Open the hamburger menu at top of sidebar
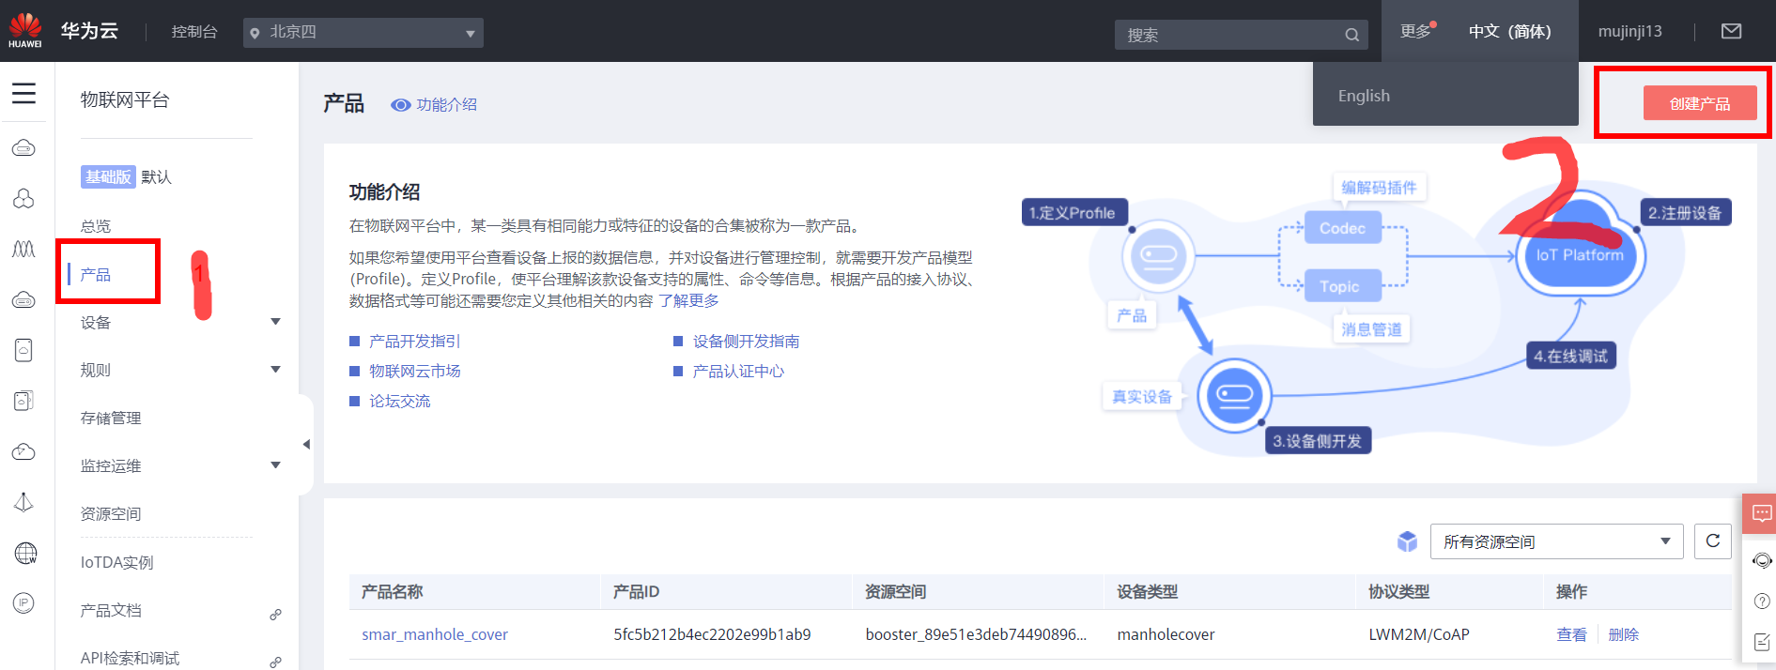The height and width of the screenshot is (670, 1776). [x=23, y=93]
